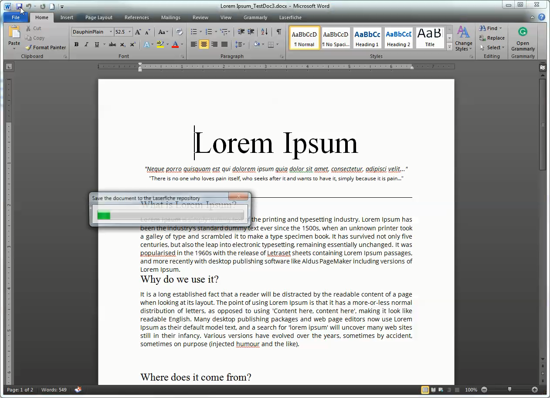Toggle show/hide paragraph marks

[x=278, y=32]
